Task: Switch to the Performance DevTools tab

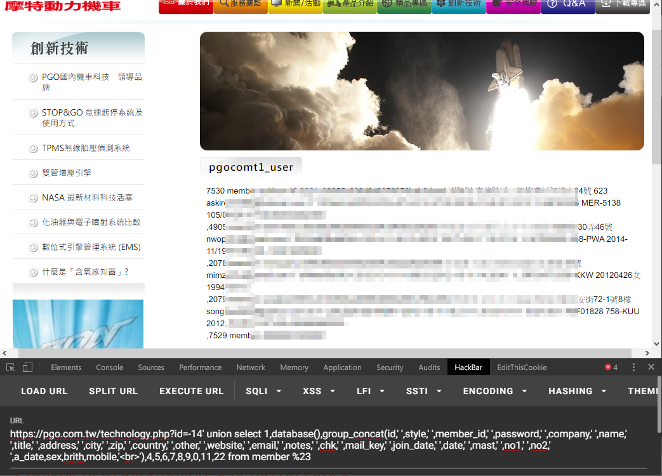Action: [x=200, y=367]
